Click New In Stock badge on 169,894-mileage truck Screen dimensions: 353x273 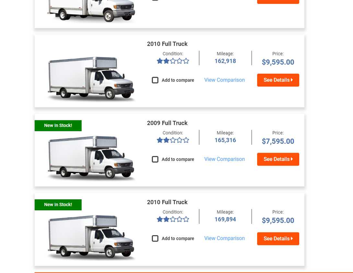coord(58,205)
